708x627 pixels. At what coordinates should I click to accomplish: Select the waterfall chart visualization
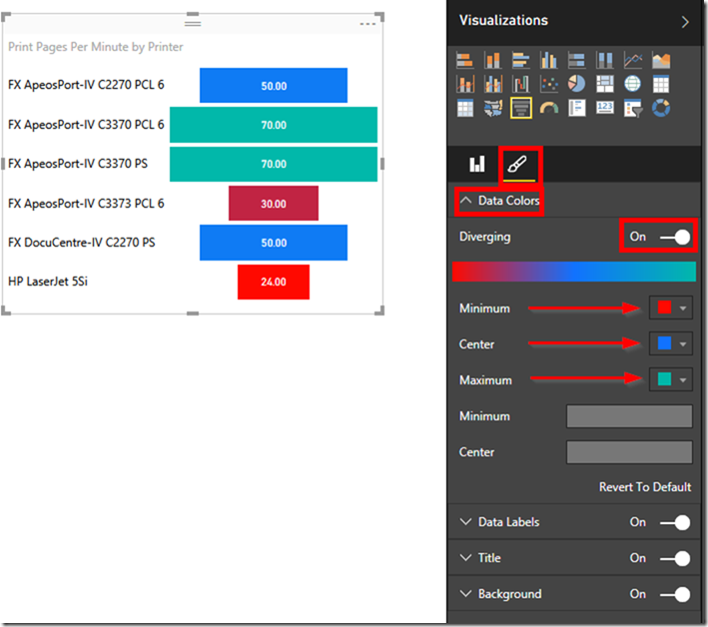[520, 84]
